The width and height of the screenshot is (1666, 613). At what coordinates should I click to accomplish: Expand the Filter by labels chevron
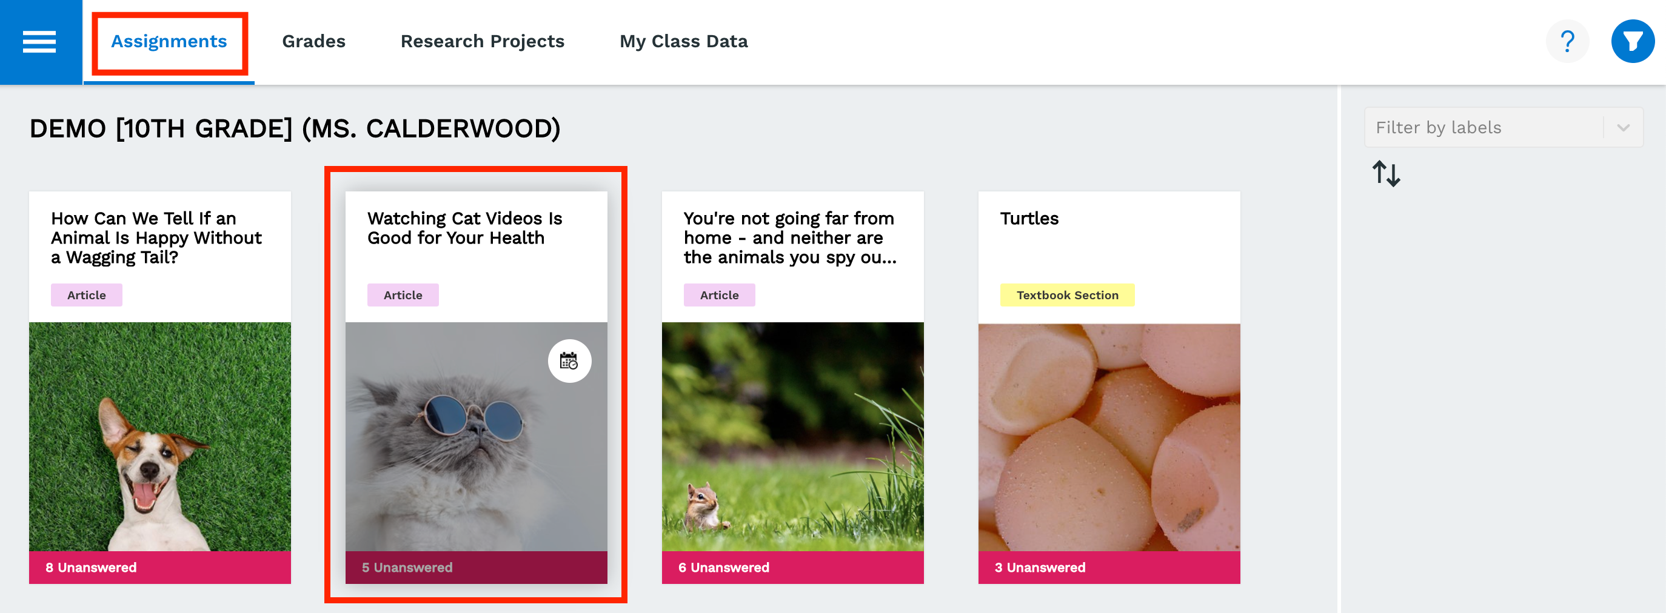click(x=1623, y=127)
